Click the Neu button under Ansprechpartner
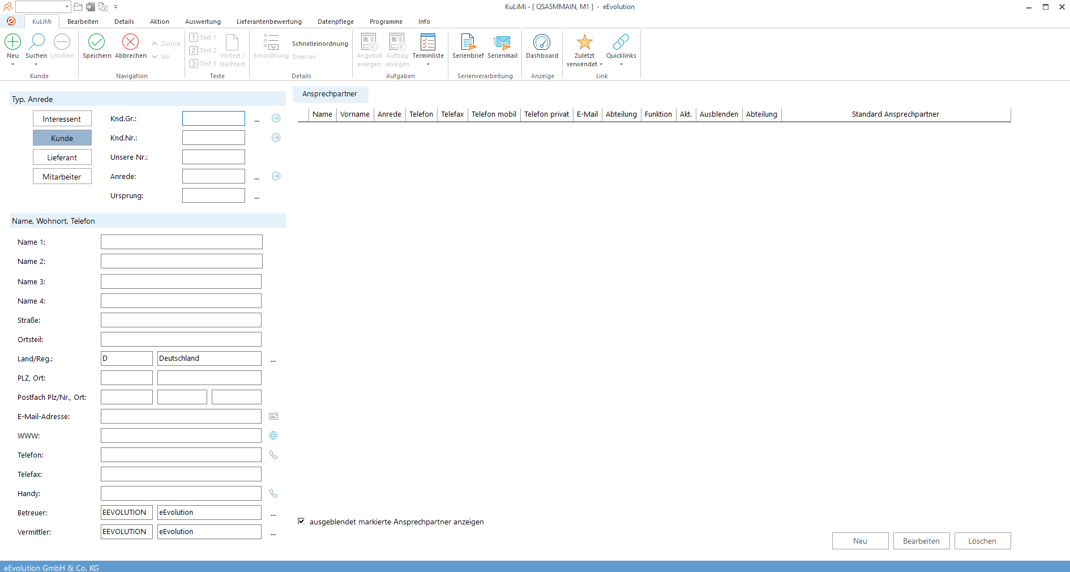 point(860,541)
